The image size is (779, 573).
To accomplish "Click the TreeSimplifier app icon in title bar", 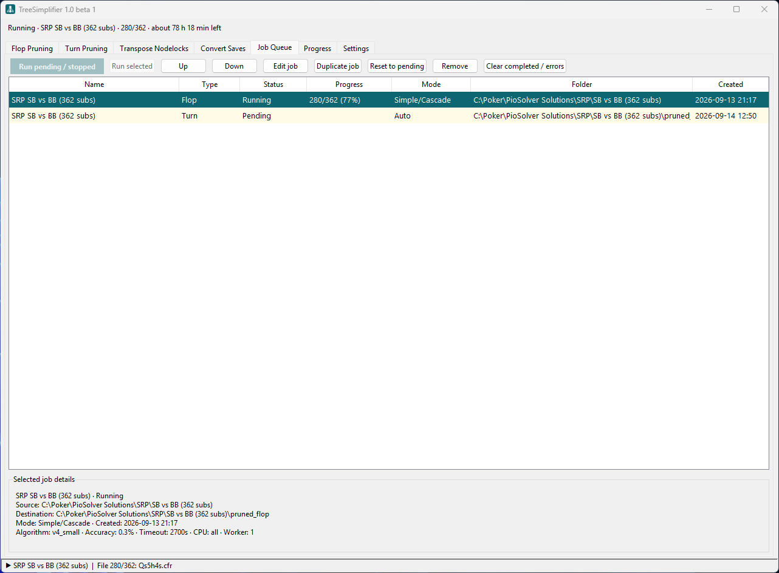I will [10, 9].
